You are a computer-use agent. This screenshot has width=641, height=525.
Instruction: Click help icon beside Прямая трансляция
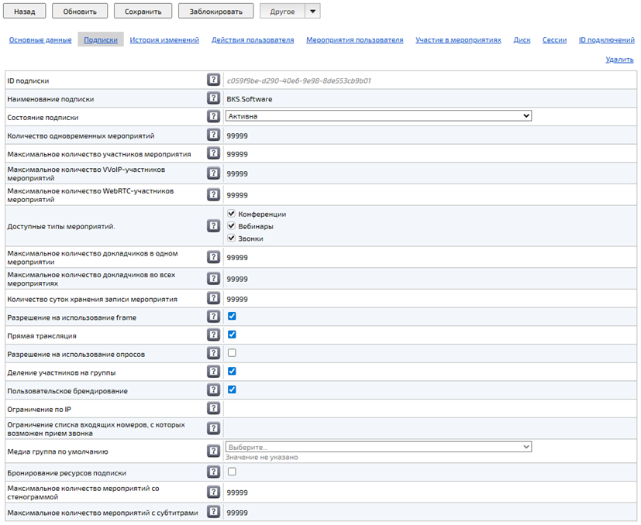pos(213,335)
